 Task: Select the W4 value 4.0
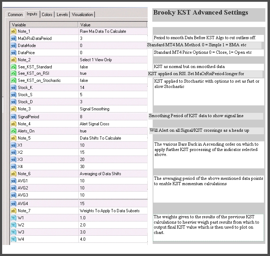[113, 239]
